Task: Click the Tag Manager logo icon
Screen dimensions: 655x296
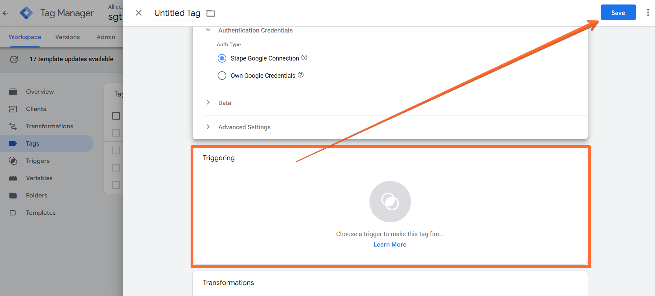Action: [x=26, y=13]
